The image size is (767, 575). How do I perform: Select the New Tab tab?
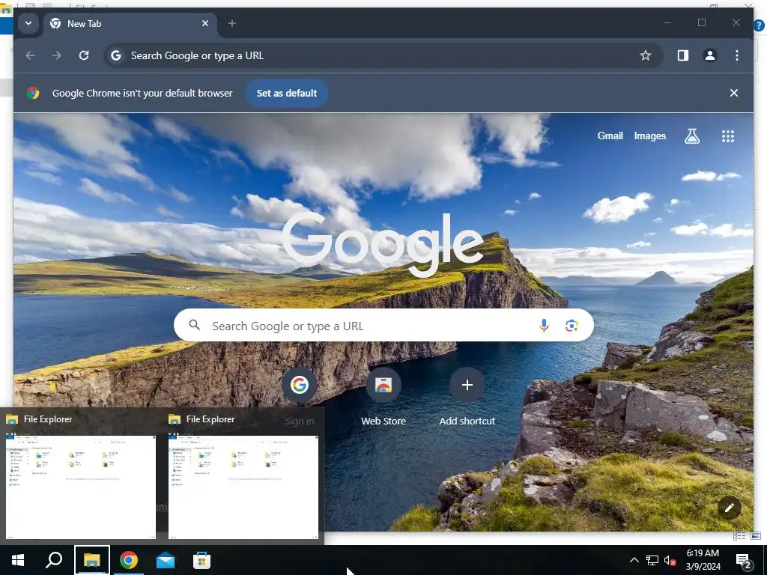coord(131,23)
